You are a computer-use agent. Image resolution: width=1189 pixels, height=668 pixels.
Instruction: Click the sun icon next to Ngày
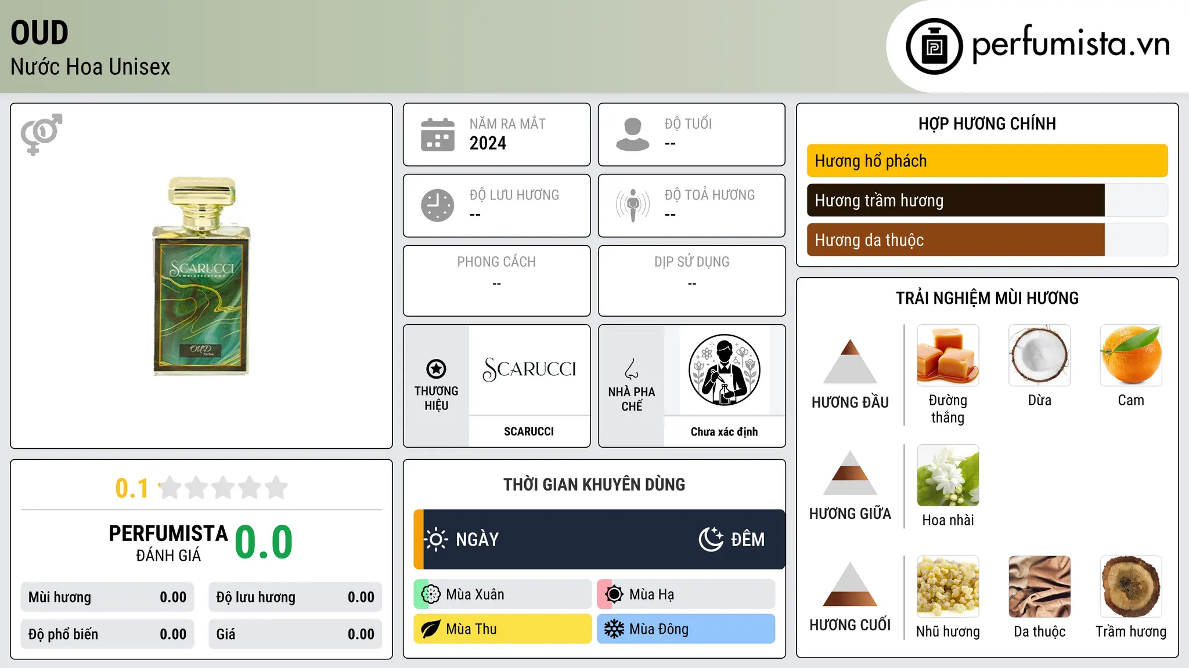point(436,539)
